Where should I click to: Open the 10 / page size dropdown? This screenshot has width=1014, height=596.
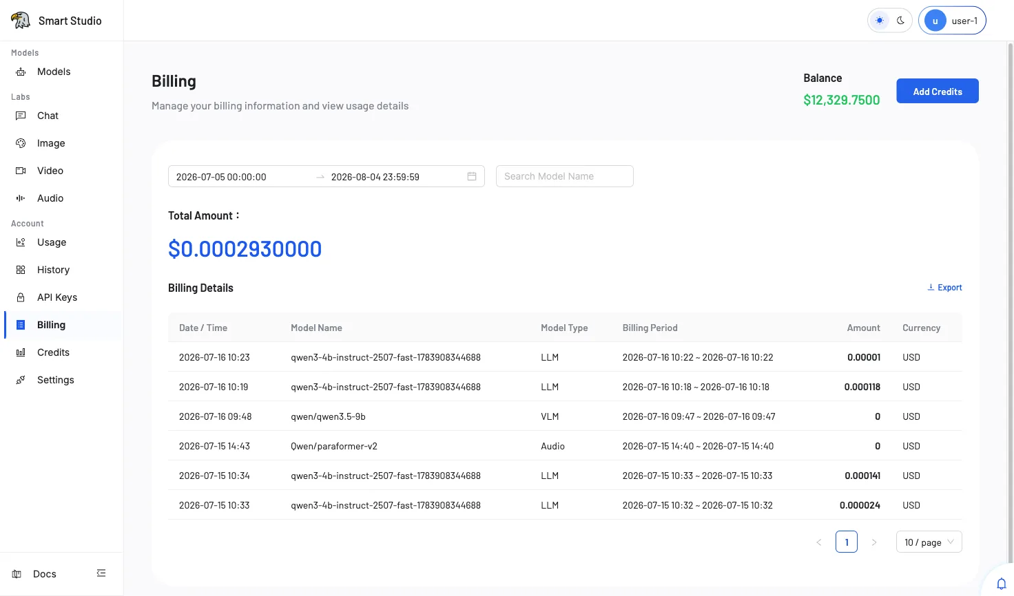tap(929, 542)
